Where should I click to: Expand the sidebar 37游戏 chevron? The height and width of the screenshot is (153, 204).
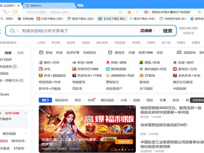(25, 148)
